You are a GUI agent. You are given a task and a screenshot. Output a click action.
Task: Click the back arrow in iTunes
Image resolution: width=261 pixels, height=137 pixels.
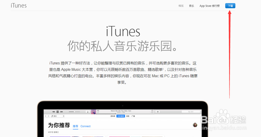[46, 116]
